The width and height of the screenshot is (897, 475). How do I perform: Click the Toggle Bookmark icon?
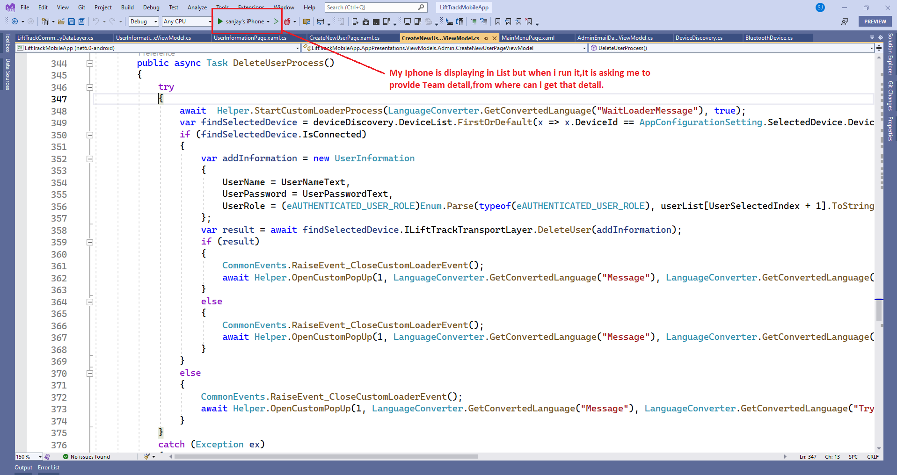498,22
